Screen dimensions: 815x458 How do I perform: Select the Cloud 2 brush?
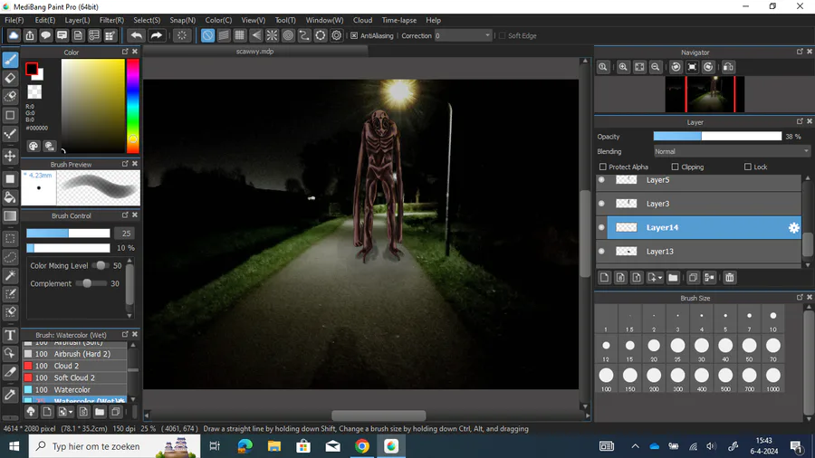[66, 366]
